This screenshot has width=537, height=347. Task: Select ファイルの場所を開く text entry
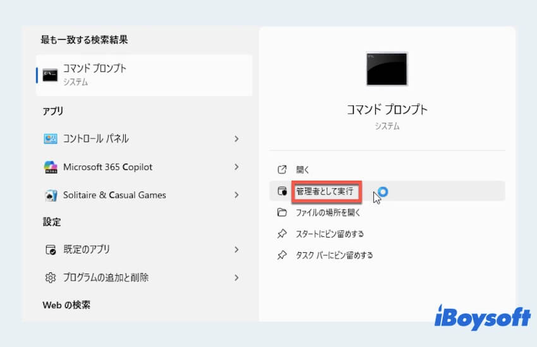coord(328,212)
